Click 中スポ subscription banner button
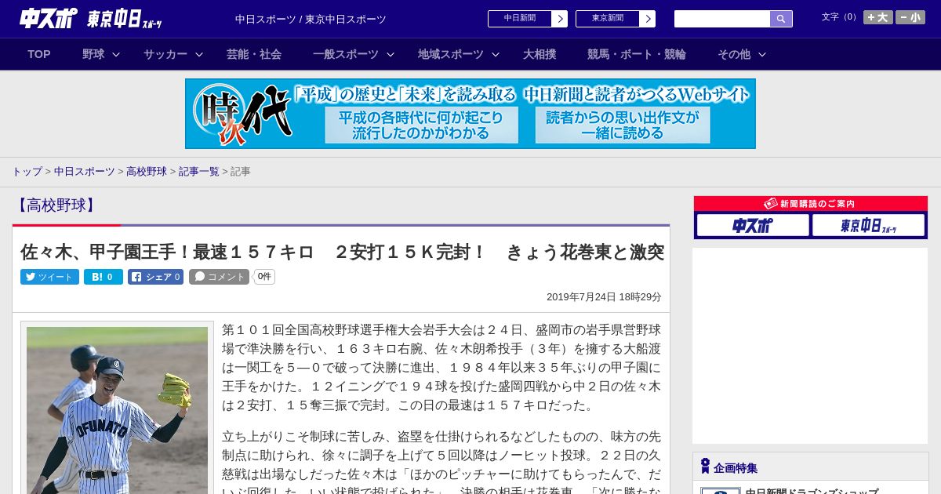941x494 pixels. (753, 226)
